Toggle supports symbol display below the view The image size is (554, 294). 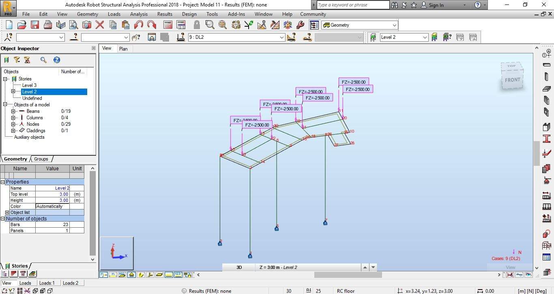131,275
